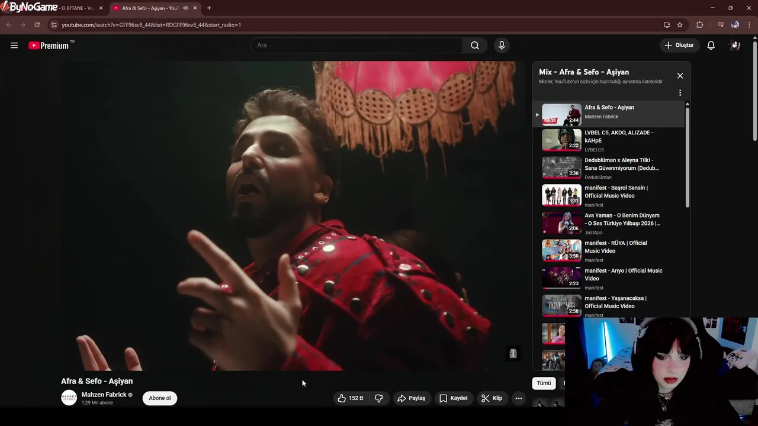Bookmark this page with star icon
Image resolution: width=758 pixels, height=426 pixels.
pyautogui.click(x=680, y=25)
